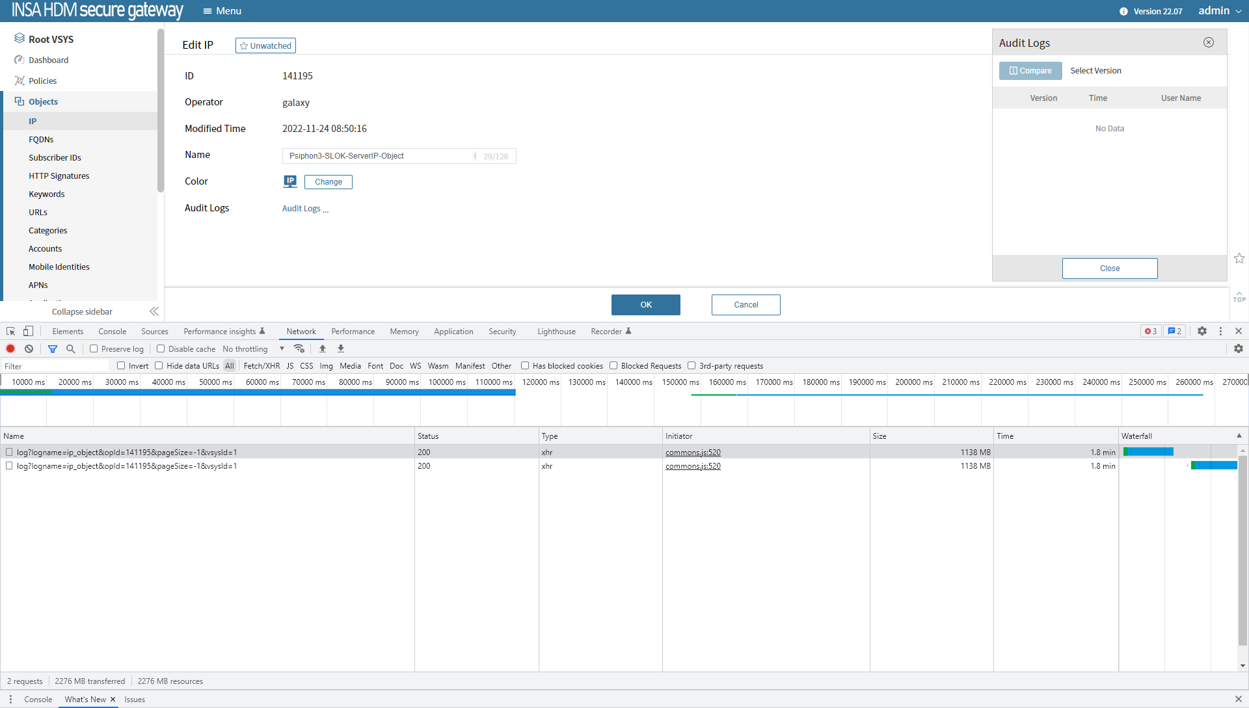Open the network search magnifier icon
Viewport: 1249px width, 708px height.
click(x=71, y=349)
